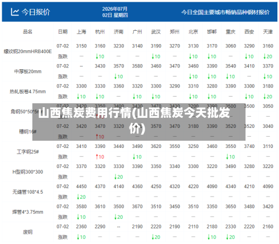Image resolution: width=279 pixels, height=244 pixels.
Task: Select 中厚板 Jinan drop ↓10
Action: pos(119,76)
